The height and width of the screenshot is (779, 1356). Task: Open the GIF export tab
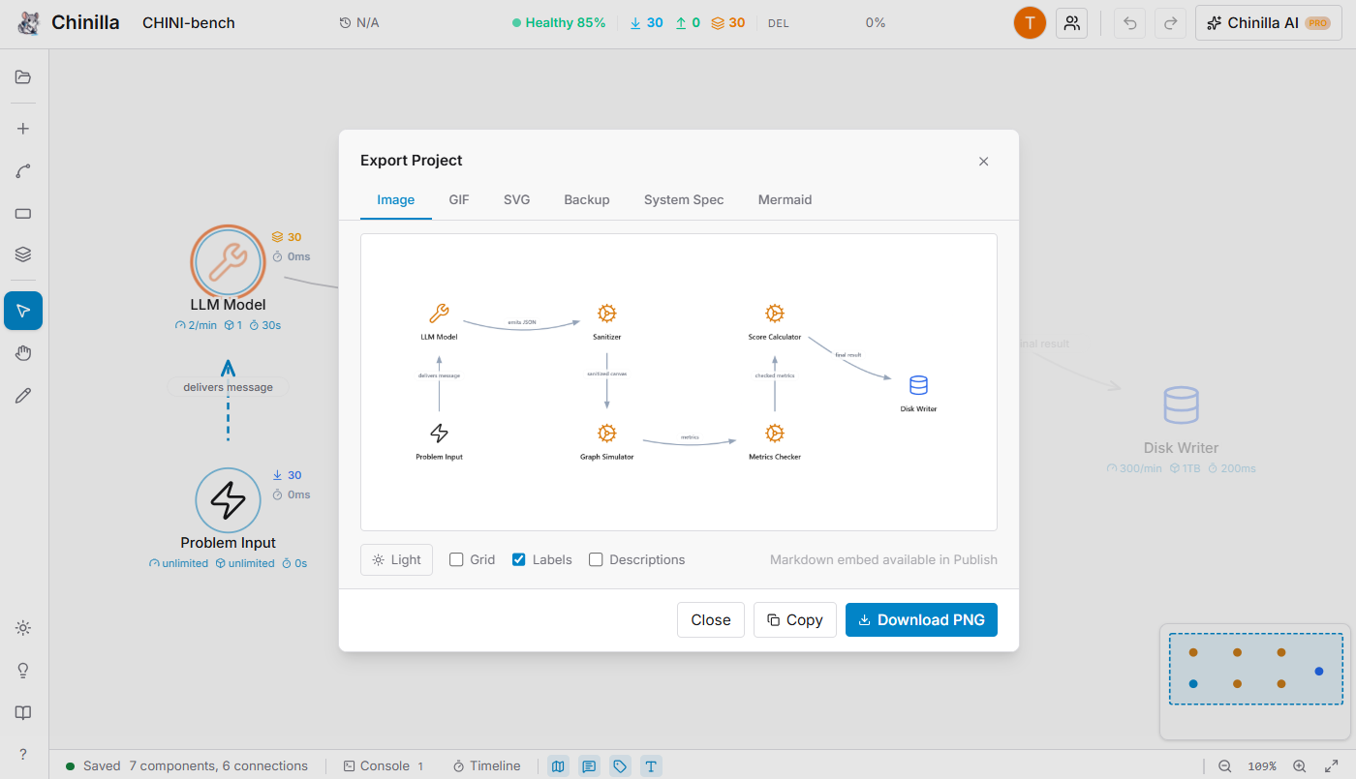pos(458,199)
